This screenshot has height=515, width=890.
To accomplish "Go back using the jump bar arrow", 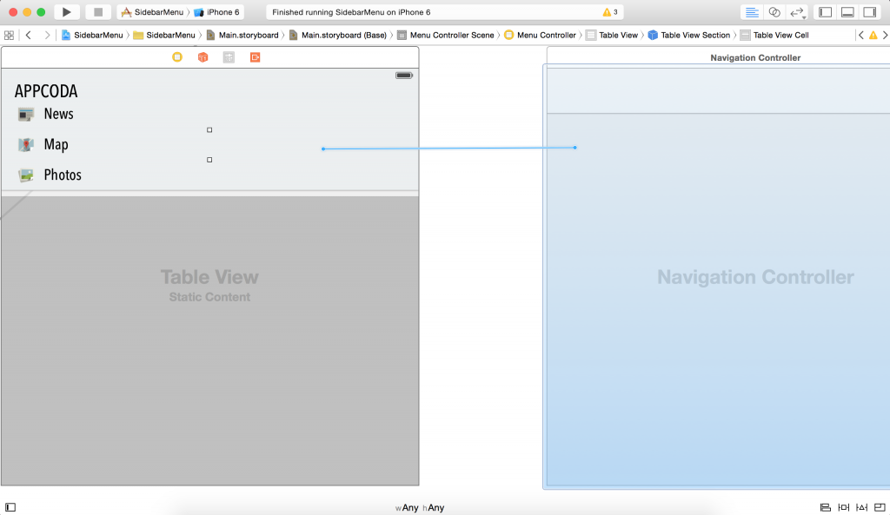I will click(x=29, y=35).
